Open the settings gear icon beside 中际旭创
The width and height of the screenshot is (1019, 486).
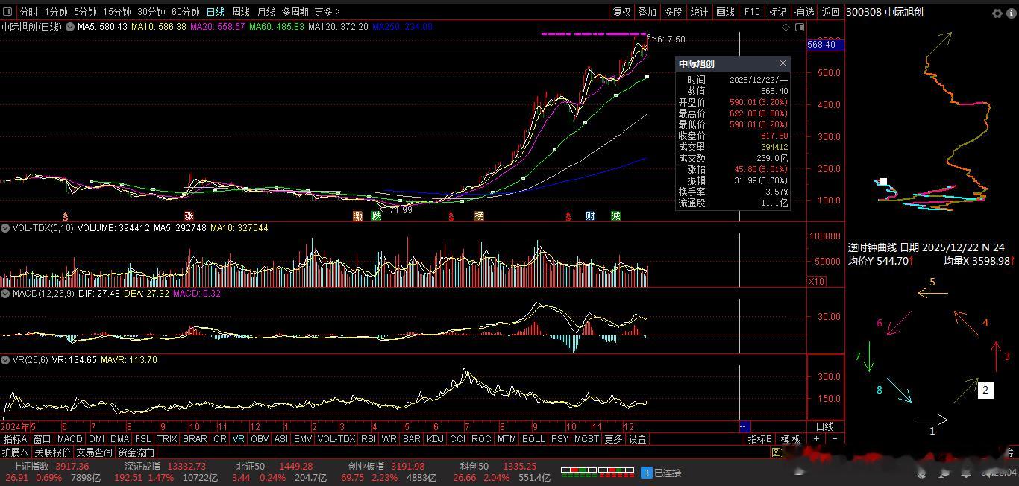pyautogui.click(x=997, y=13)
